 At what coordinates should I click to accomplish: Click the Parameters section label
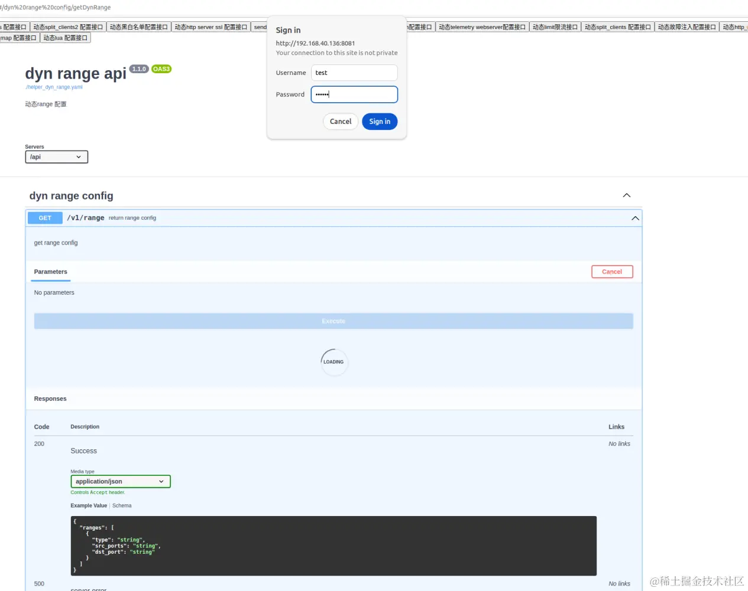pos(51,272)
